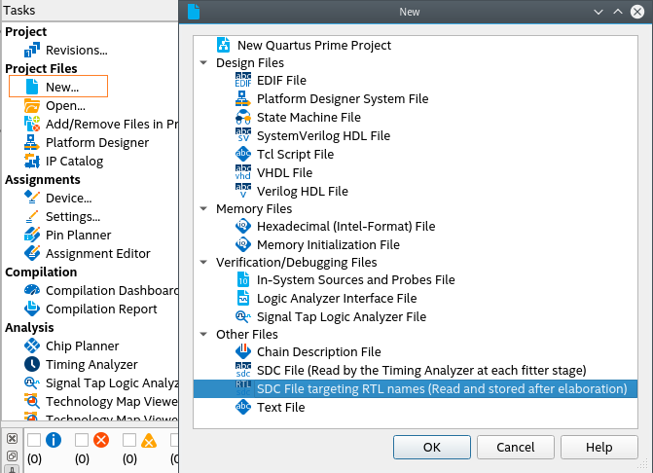653x473 pixels.
Task: Toggle the warning messages checkbox
Action: coord(129,440)
